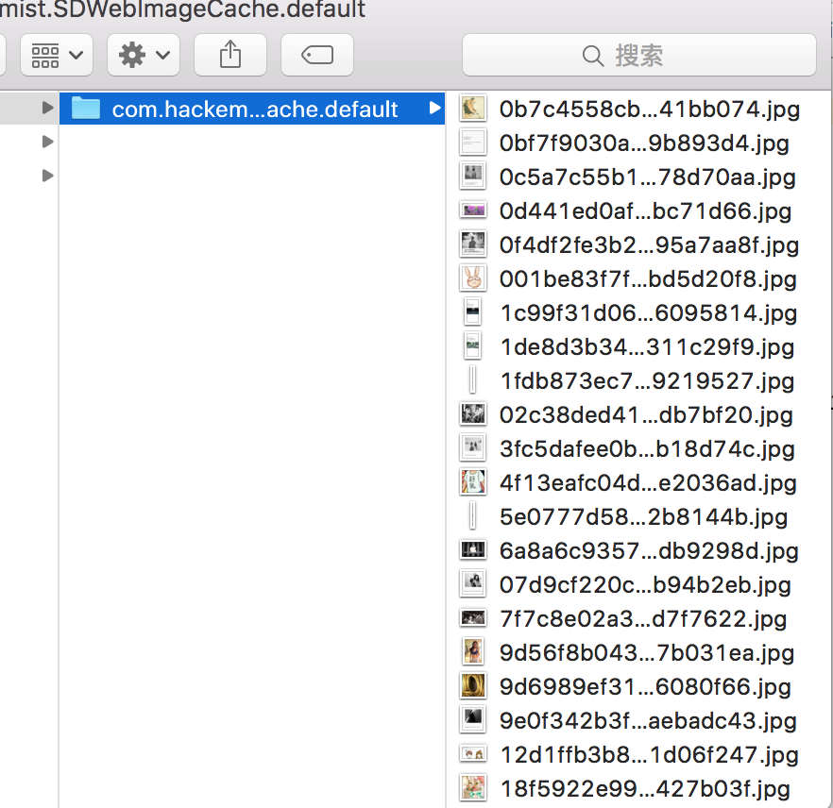Select file 1c99f31d06...6095814.jpg
This screenshot has height=808, width=833.
tap(638, 312)
